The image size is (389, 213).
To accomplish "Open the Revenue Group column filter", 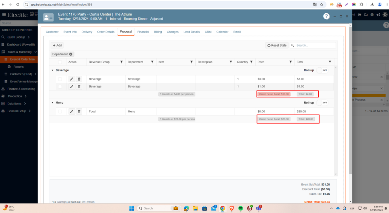I will (121, 62).
